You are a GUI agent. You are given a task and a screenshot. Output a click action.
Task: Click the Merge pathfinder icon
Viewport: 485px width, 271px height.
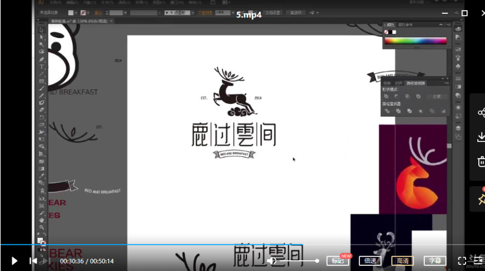point(409,111)
